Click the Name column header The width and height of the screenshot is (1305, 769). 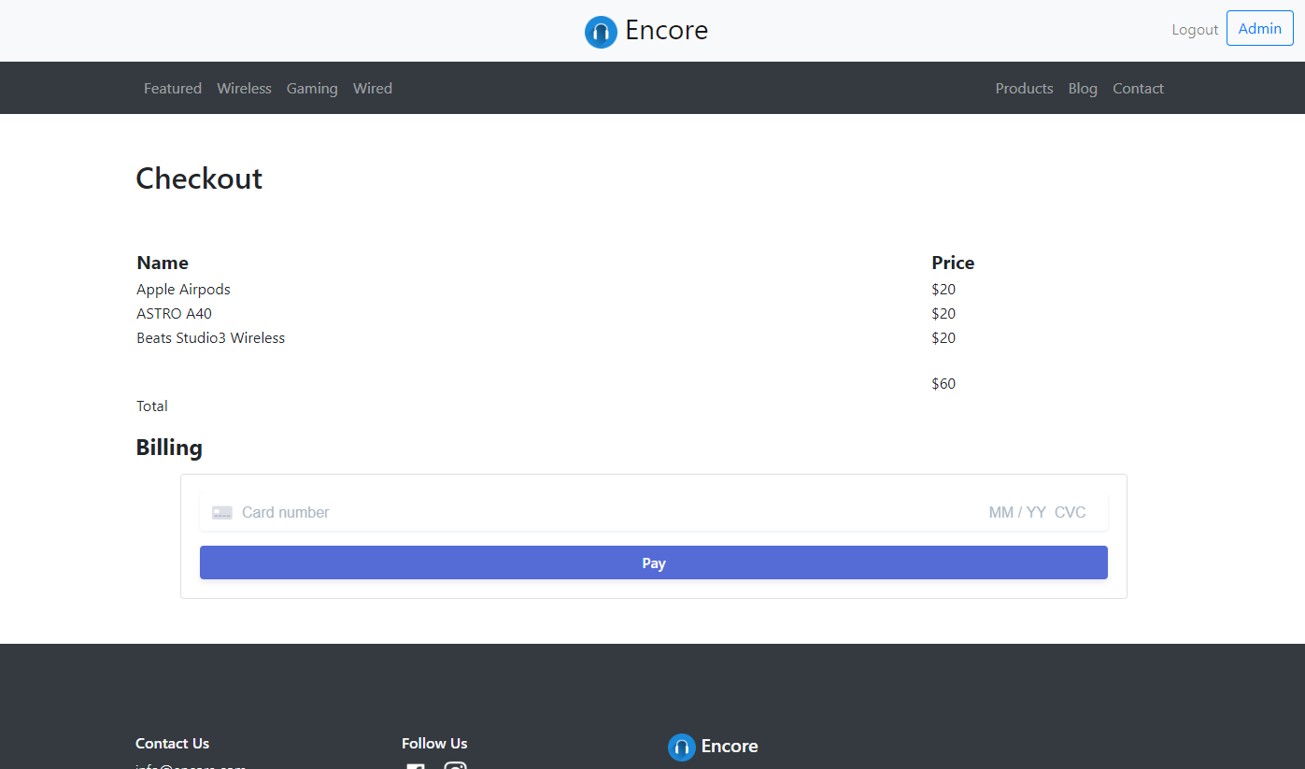(163, 263)
